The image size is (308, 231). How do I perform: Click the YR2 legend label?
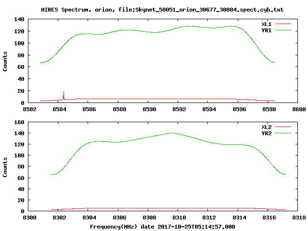266,133
